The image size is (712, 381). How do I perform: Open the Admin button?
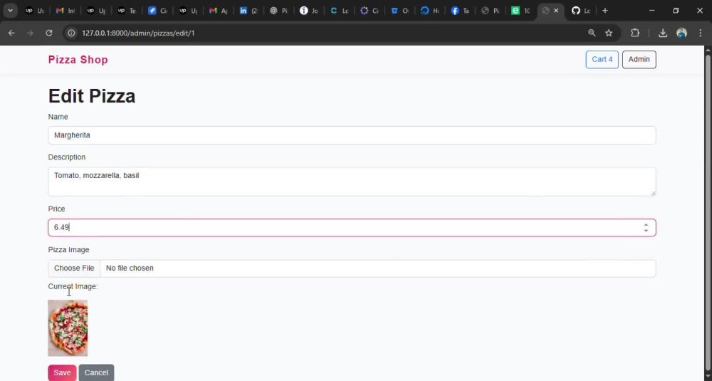pyautogui.click(x=639, y=60)
